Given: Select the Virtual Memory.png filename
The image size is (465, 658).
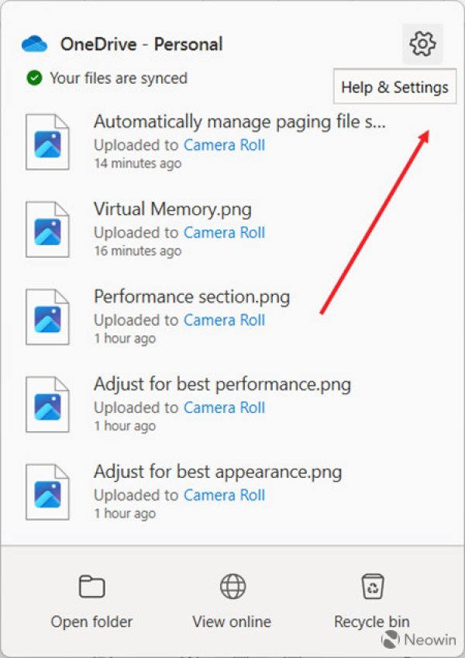Looking at the screenshot, I should pos(173,210).
